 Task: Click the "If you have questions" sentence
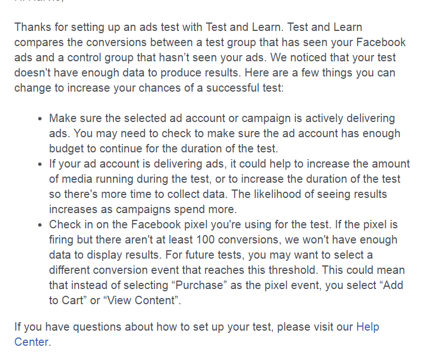112,327
